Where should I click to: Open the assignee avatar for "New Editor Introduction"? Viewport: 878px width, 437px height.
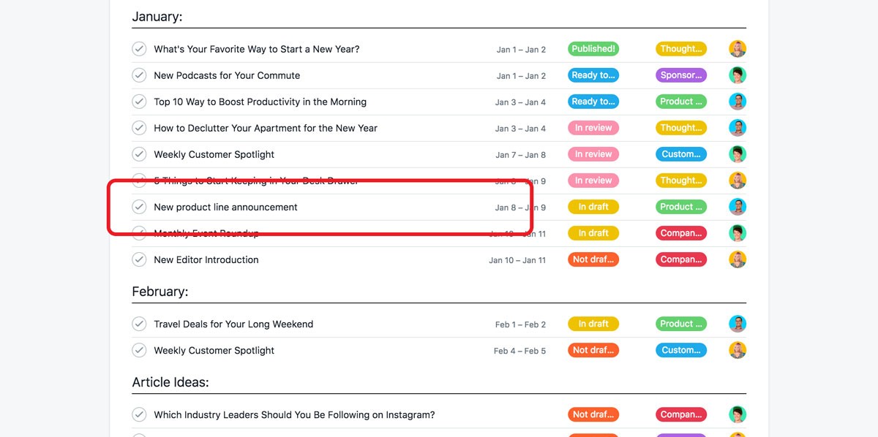click(738, 259)
